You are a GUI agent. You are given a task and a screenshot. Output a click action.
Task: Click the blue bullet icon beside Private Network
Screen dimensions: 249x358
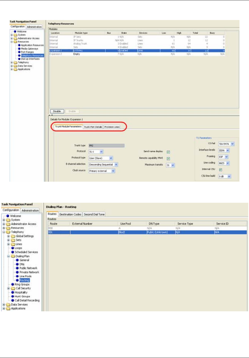(x=17, y=272)
